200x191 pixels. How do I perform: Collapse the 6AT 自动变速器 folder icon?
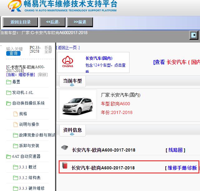(9, 157)
